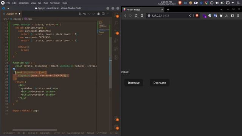Open the Selection menu
This screenshot has height=136, width=242.
coord(23,3)
